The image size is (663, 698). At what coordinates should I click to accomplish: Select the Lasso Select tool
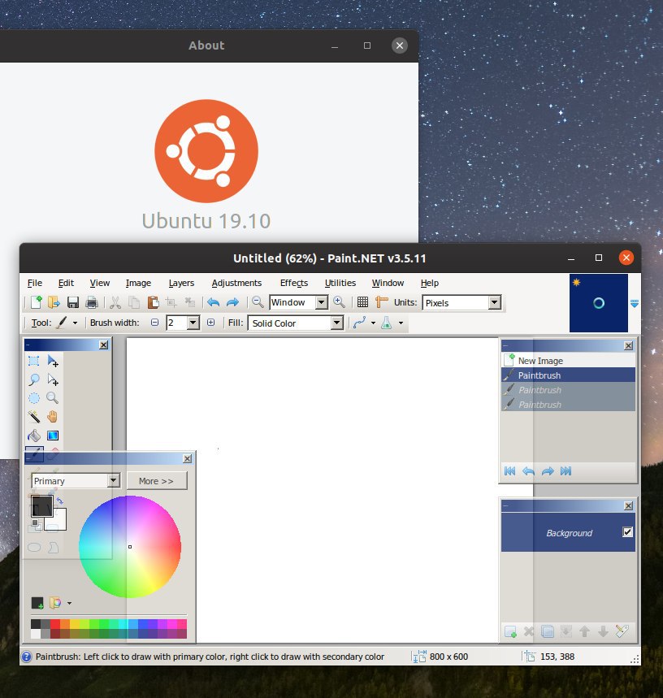[x=34, y=379]
